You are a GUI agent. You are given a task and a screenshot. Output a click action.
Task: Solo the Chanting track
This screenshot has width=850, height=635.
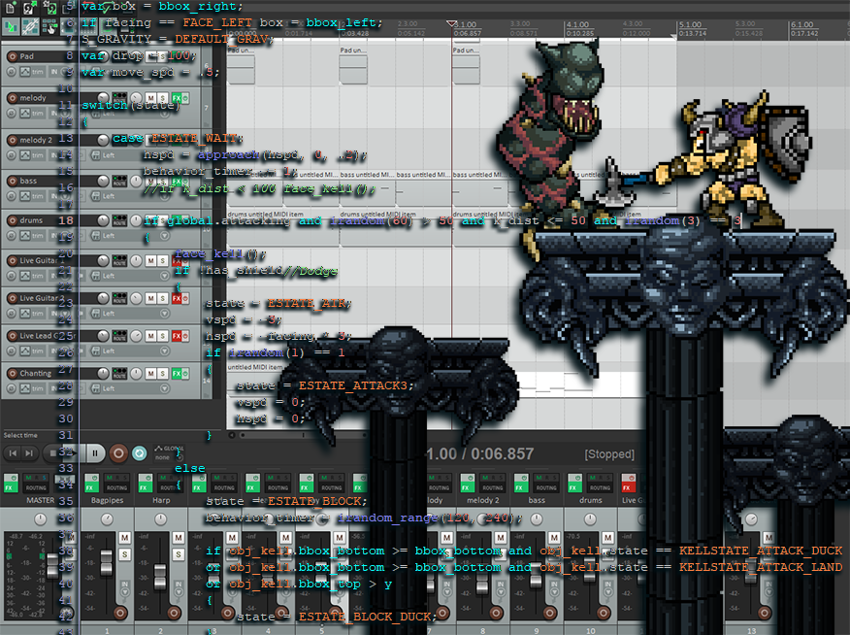pyautogui.click(x=162, y=373)
